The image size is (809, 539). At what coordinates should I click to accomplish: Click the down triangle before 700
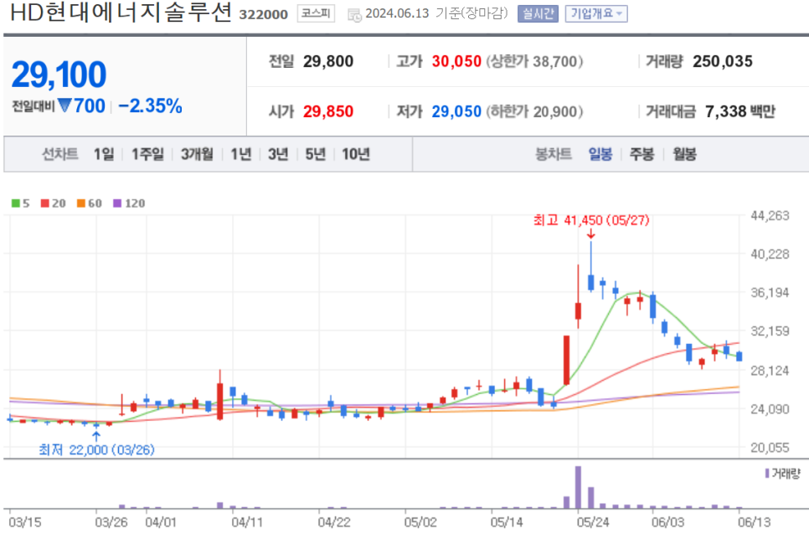click(64, 105)
